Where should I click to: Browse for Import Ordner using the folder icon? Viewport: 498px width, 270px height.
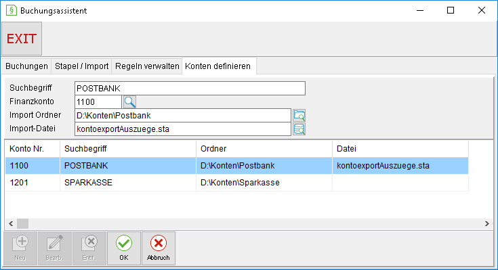point(299,116)
